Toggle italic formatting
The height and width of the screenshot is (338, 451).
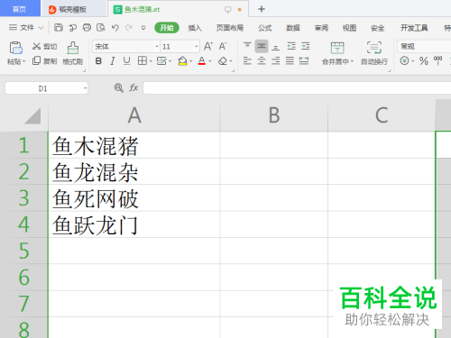(x=113, y=61)
